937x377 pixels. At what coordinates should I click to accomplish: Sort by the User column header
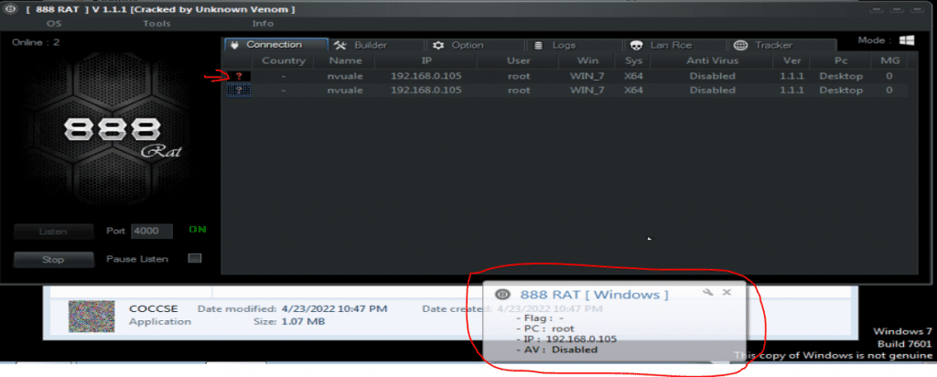tap(518, 60)
